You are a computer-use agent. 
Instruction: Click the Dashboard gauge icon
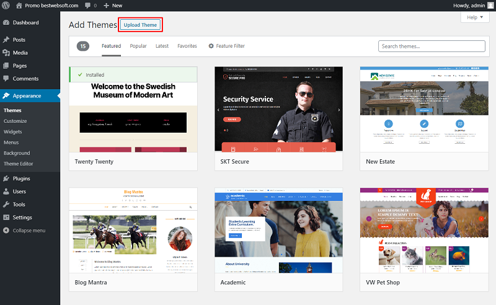pyautogui.click(x=6, y=22)
